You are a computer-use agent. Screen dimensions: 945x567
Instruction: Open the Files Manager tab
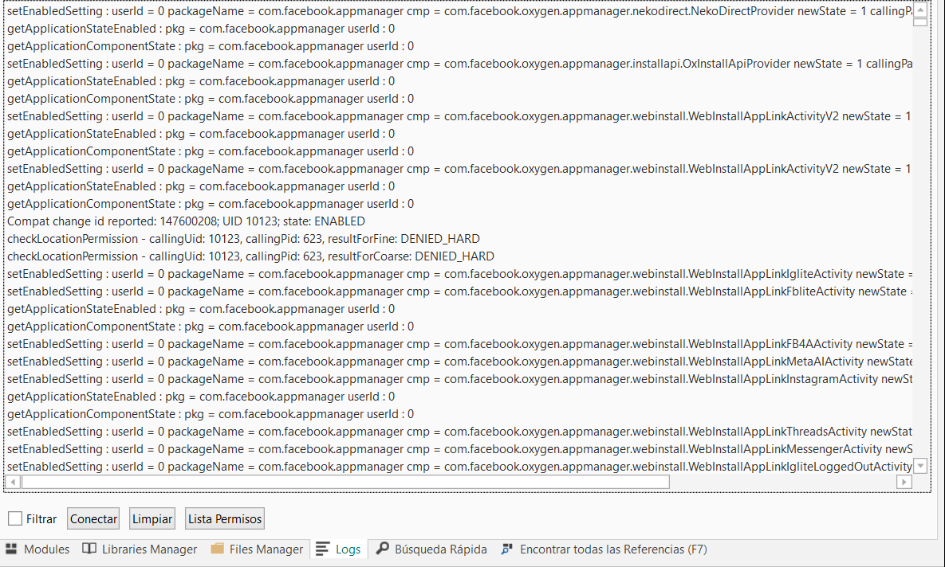(x=257, y=549)
